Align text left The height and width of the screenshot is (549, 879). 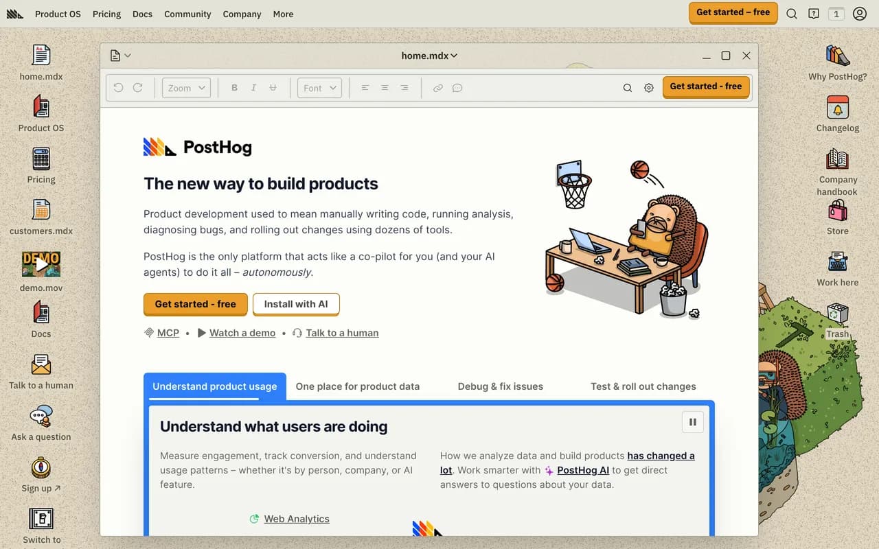point(365,88)
